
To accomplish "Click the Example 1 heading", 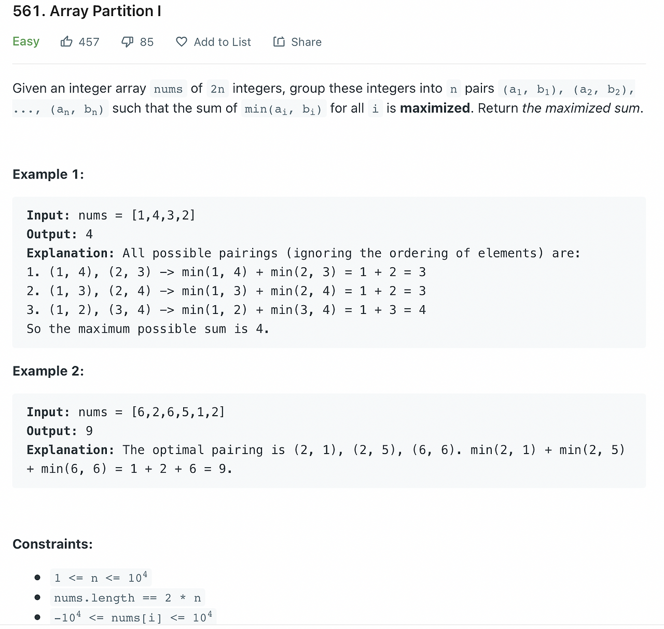I will click(48, 174).
